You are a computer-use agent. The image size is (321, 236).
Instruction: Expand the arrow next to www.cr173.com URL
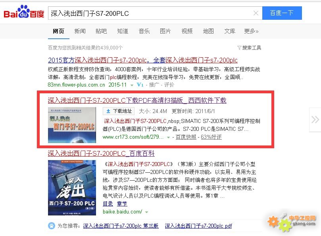pos(168,138)
